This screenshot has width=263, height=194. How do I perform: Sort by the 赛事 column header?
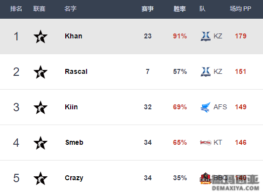[147, 9]
